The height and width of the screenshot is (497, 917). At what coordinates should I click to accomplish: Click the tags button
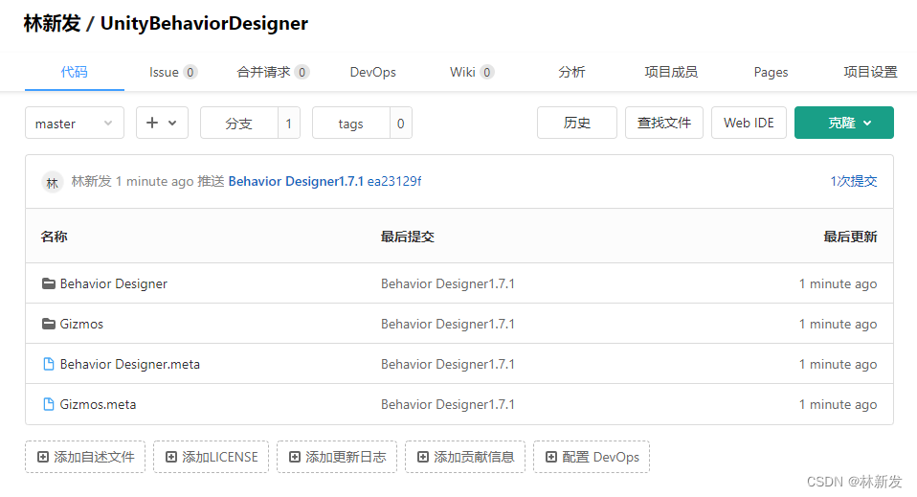[351, 123]
